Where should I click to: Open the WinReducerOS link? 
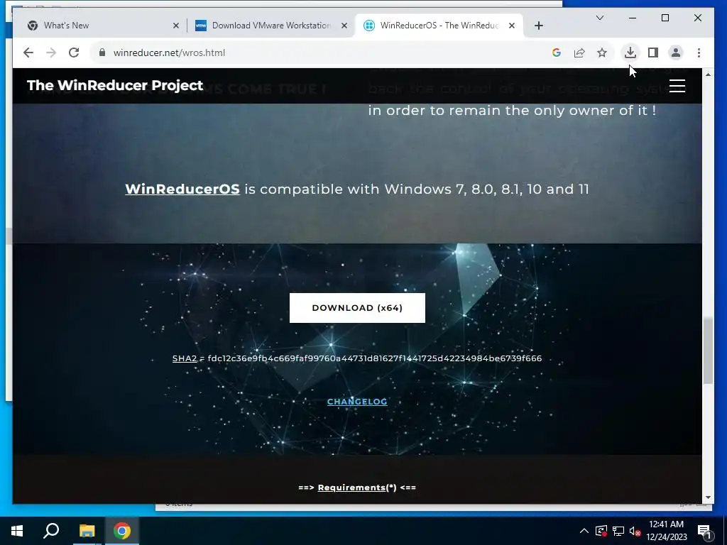182,189
